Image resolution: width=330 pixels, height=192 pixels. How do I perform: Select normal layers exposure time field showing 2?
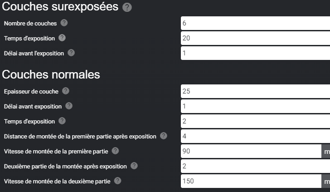click(x=255, y=121)
